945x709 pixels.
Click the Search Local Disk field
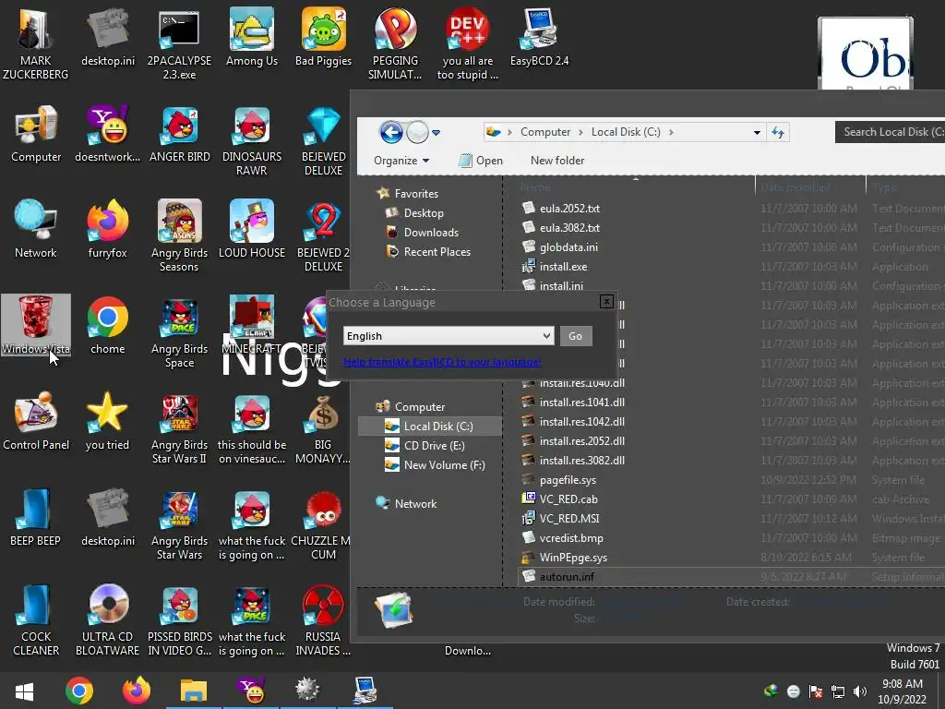[891, 132]
